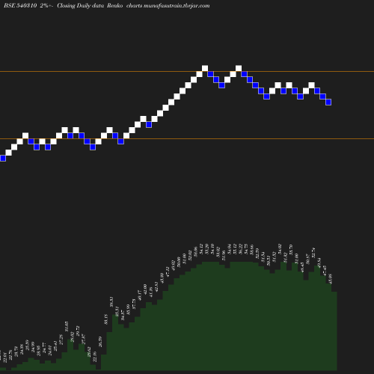Click the chart title text "BSE 540310"
The height and width of the screenshot is (374, 374).
20,6
